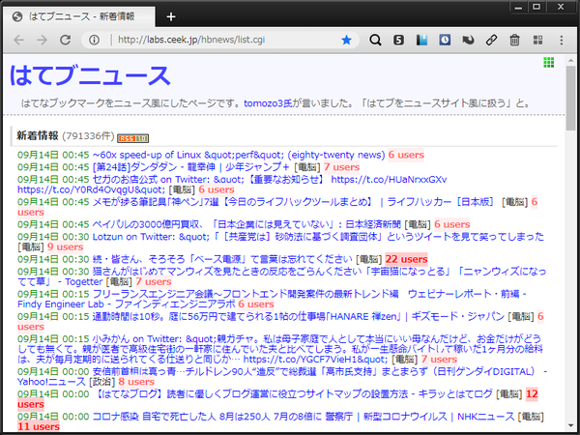
Task: Go back with the browser back arrow
Action: (x=19, y=40)
